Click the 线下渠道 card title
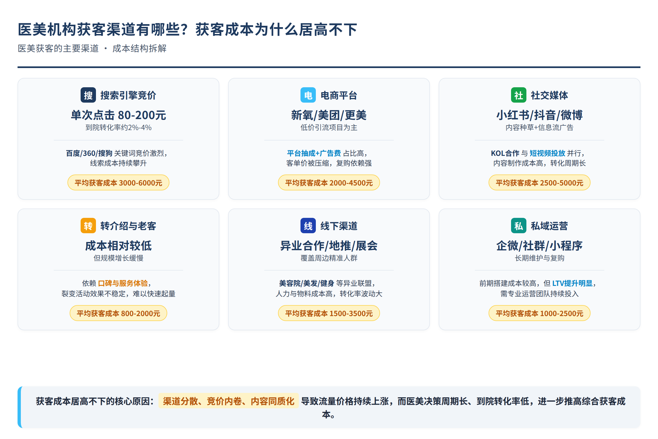Screen dimensions: 658x439 tap(339, 226)
